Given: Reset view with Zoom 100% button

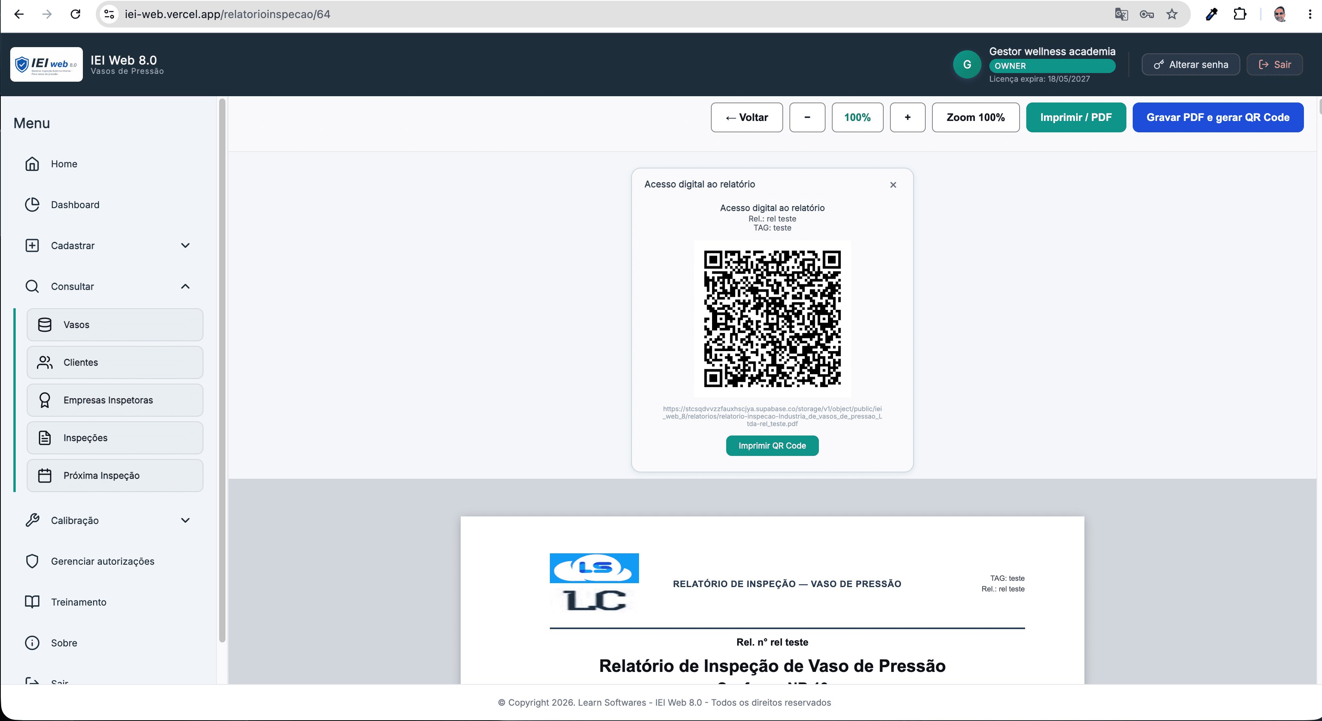Looking at the screenshot, I should pos(976,117).
